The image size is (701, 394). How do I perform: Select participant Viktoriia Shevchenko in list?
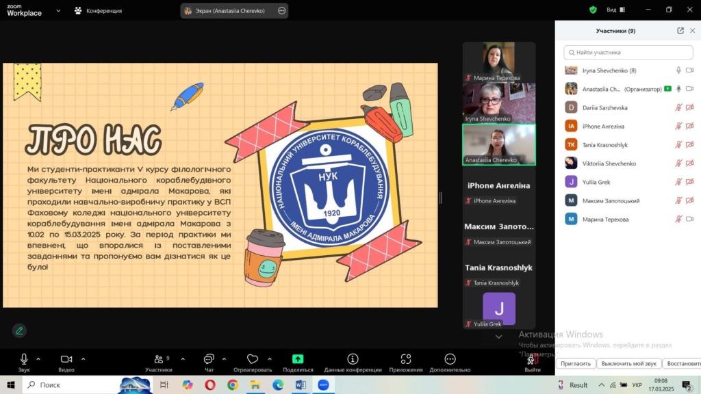pyautogui.click(x=628, y=163)
